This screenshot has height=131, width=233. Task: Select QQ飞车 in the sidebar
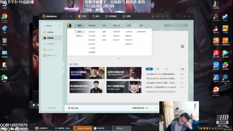(x=52, y=49)
